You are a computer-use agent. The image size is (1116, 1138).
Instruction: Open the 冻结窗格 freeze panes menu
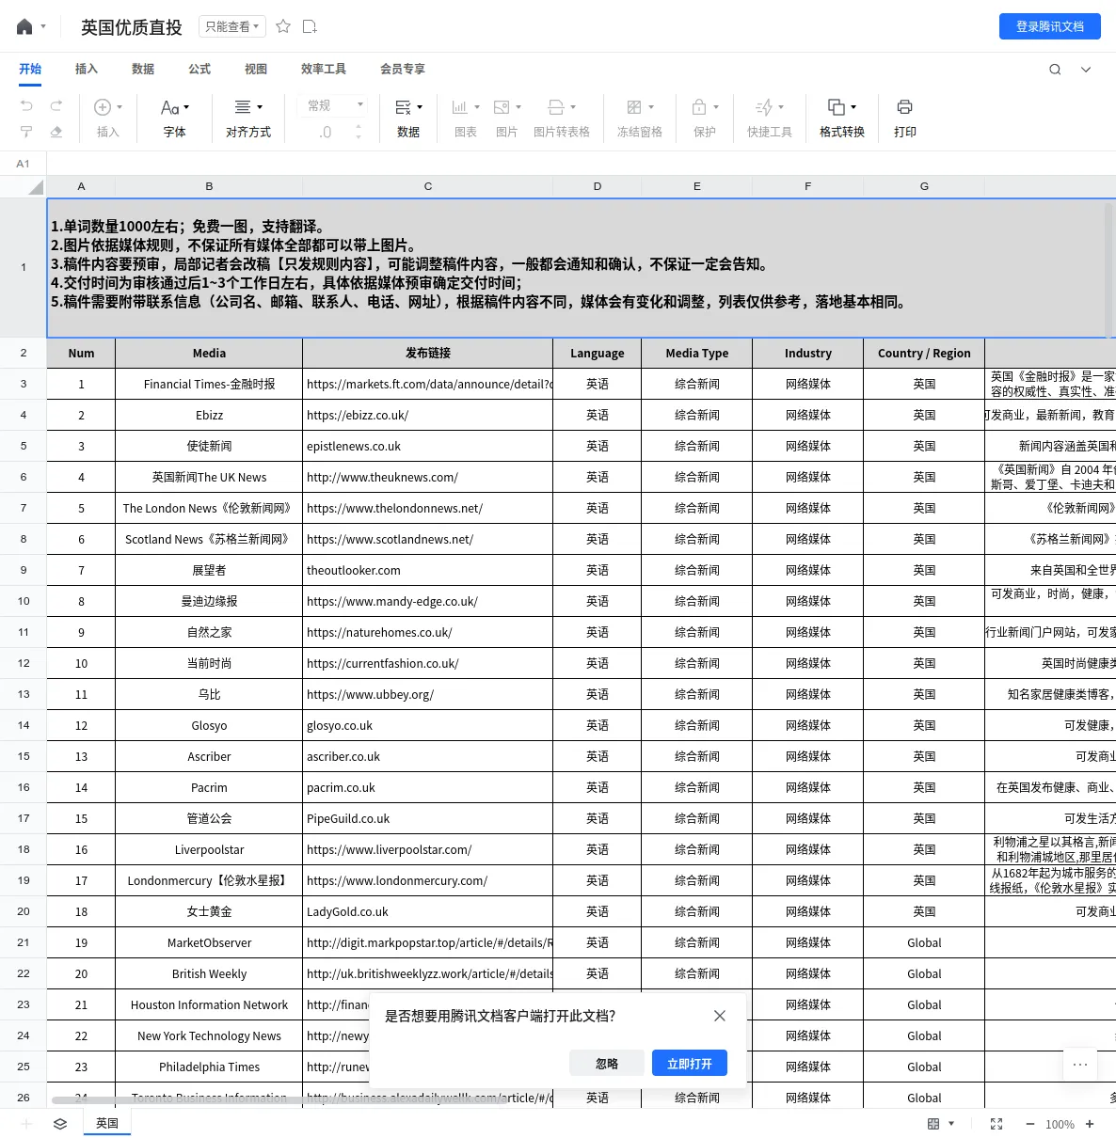(x=640, y=119)
